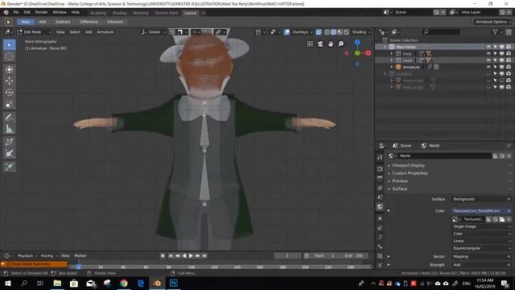Open Armature Options in top bar
This screenshot has height=290, width=515.
point(492,22)
